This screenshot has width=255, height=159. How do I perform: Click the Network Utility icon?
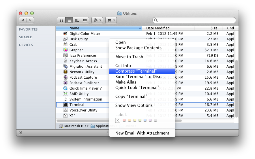click(65, 72)
